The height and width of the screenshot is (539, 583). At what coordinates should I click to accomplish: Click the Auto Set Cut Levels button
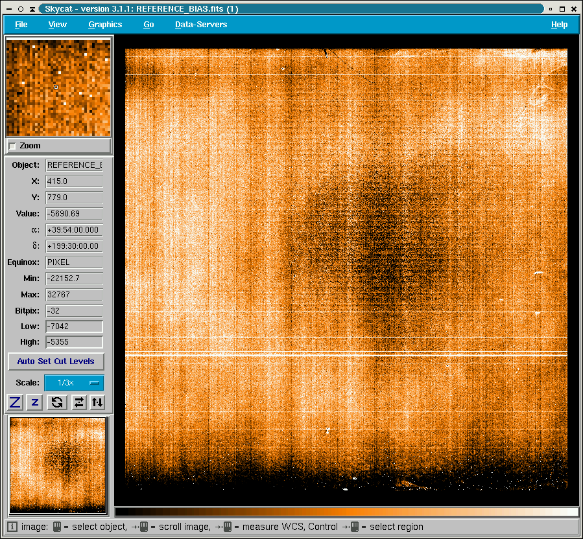[x=56, y=361]
